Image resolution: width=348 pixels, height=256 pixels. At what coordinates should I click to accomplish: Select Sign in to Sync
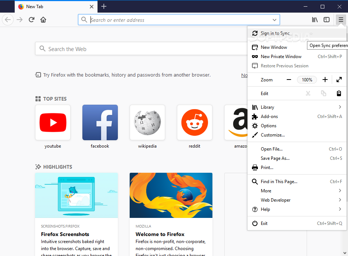point(297,33)
